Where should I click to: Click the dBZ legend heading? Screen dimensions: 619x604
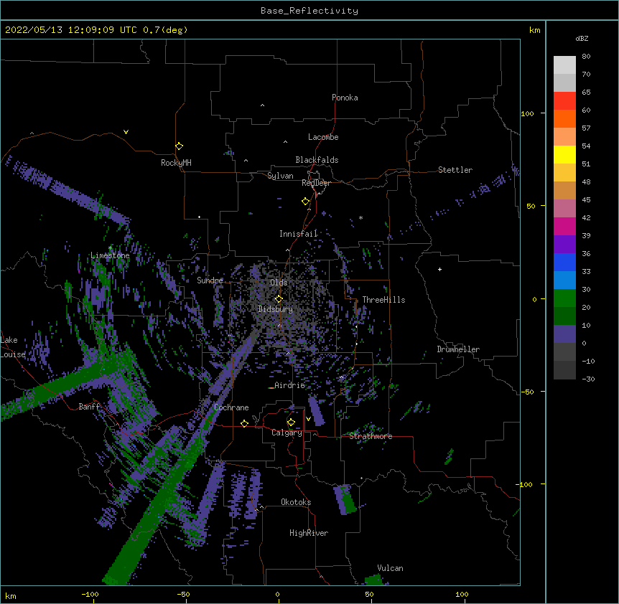[x=582, y=38]
